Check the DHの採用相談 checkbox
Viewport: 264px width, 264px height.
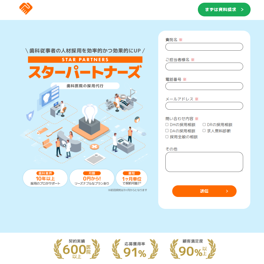[167, 125]
